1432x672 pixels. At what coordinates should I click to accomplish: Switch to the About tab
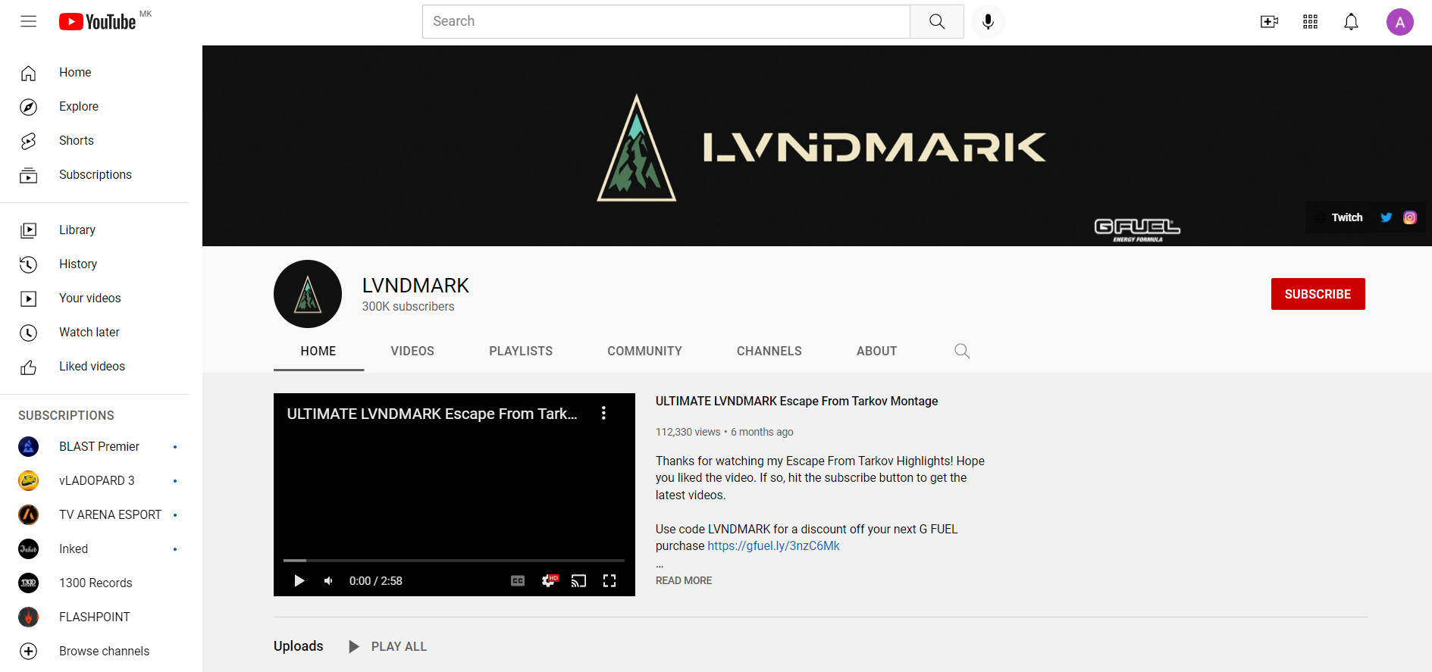coord(877,352)
